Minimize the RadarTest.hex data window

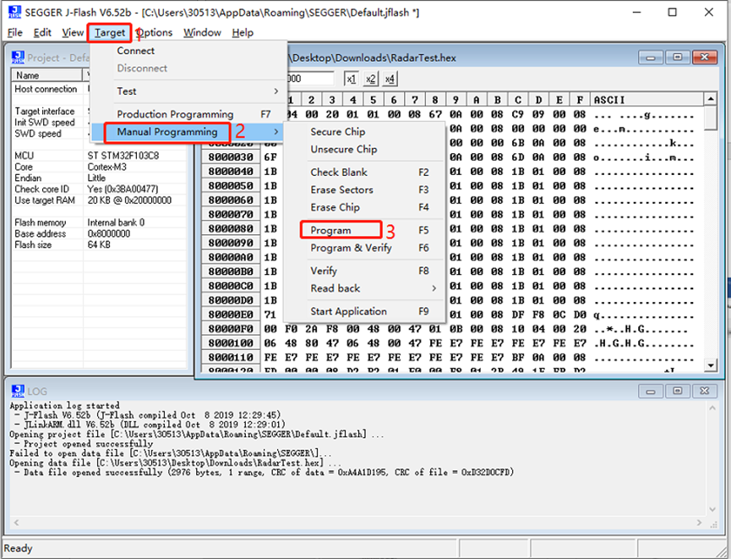coord(651,58)
